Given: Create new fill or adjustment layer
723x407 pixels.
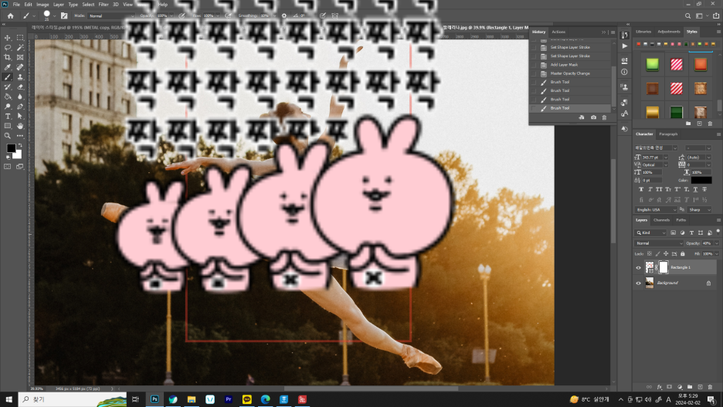Looking at the screenshot, I should (x=680, y=387).
